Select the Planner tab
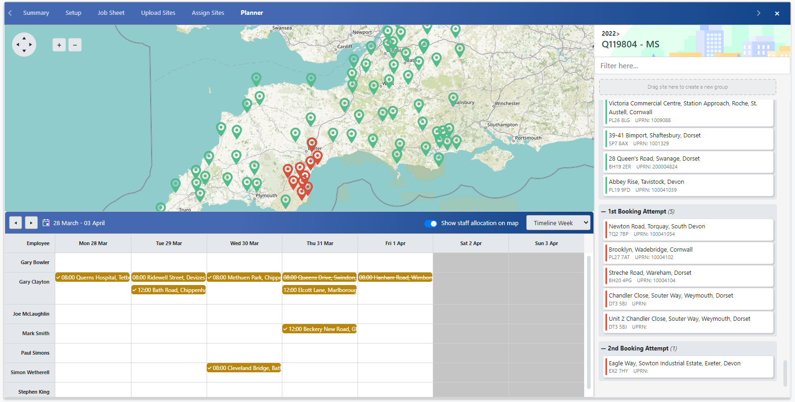Screen dimensions: 795x402 coord(252,13)
